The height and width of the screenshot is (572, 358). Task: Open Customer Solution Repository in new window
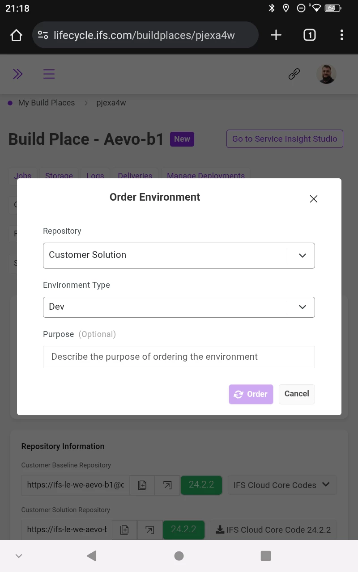coord(149,530)
